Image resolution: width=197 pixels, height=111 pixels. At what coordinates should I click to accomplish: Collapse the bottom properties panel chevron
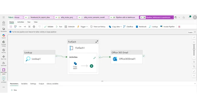point(195,84)
